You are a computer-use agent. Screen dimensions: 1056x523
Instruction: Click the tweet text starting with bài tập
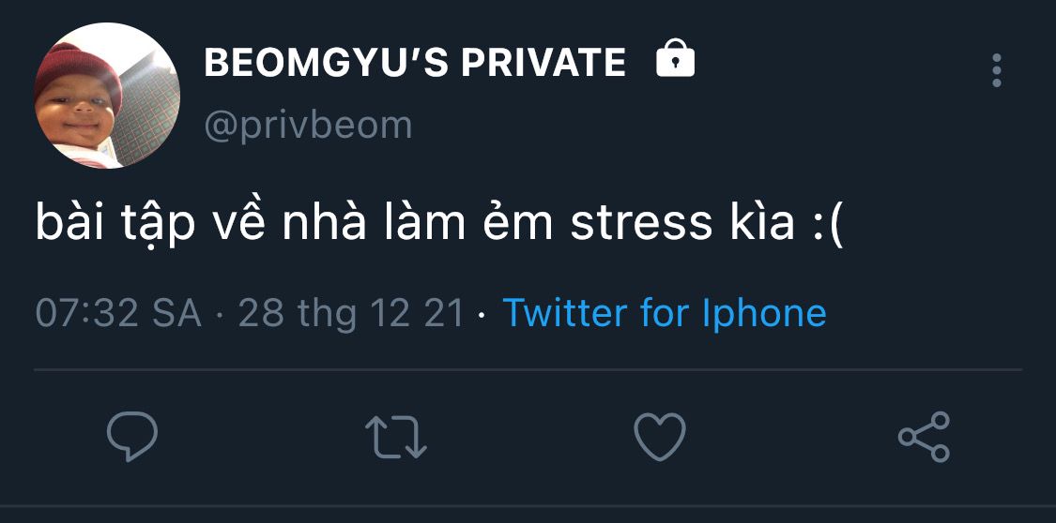[x=439, y=224]
